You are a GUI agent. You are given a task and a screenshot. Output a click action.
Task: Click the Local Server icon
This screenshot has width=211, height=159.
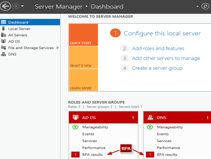tap(3, 29)
